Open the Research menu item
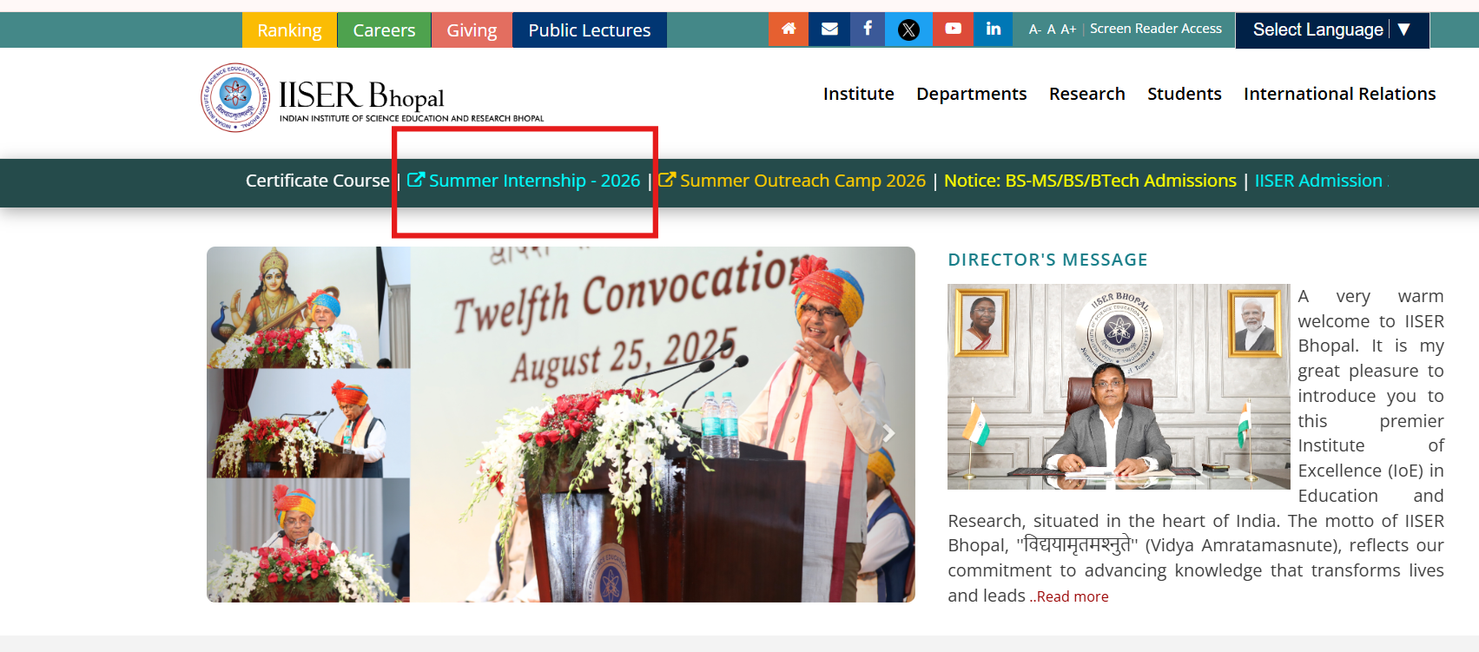The image size is (1479, 652). tap(1086, 94)
